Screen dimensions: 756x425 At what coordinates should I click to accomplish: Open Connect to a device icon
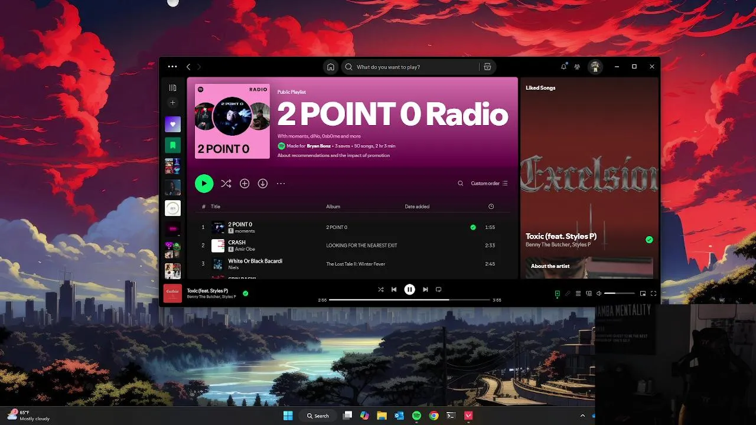pyautogui.click(x=589, y=293)
